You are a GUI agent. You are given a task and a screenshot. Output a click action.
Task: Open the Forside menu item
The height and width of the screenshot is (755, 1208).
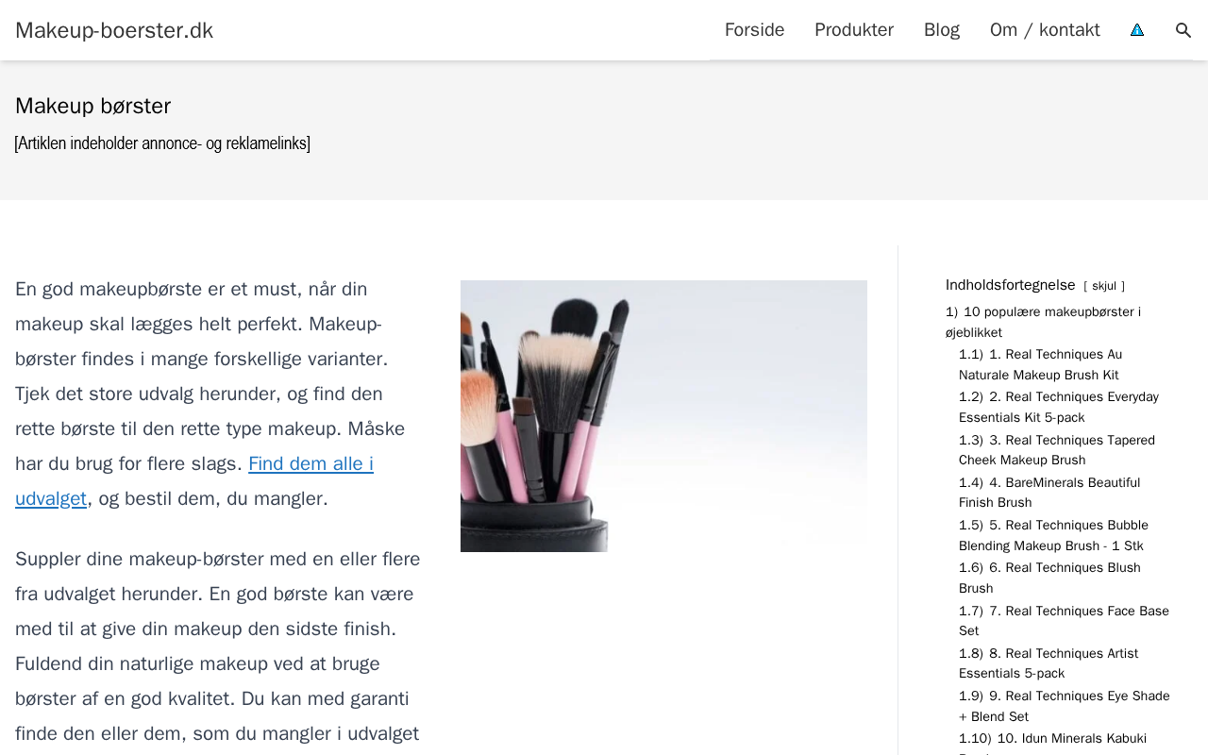754,30
